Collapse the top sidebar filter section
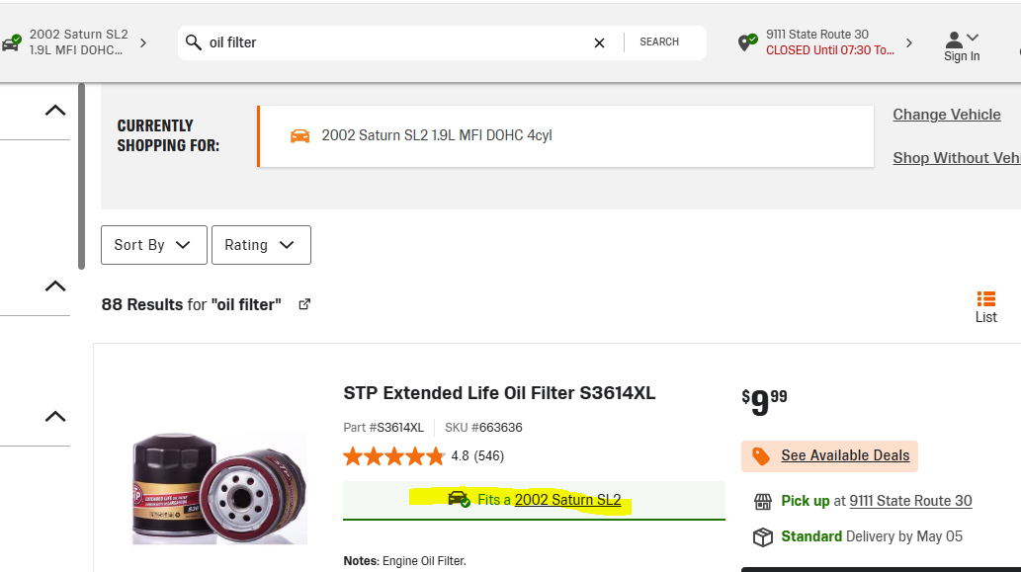The image size is (1021, 572). click(55, 111)
